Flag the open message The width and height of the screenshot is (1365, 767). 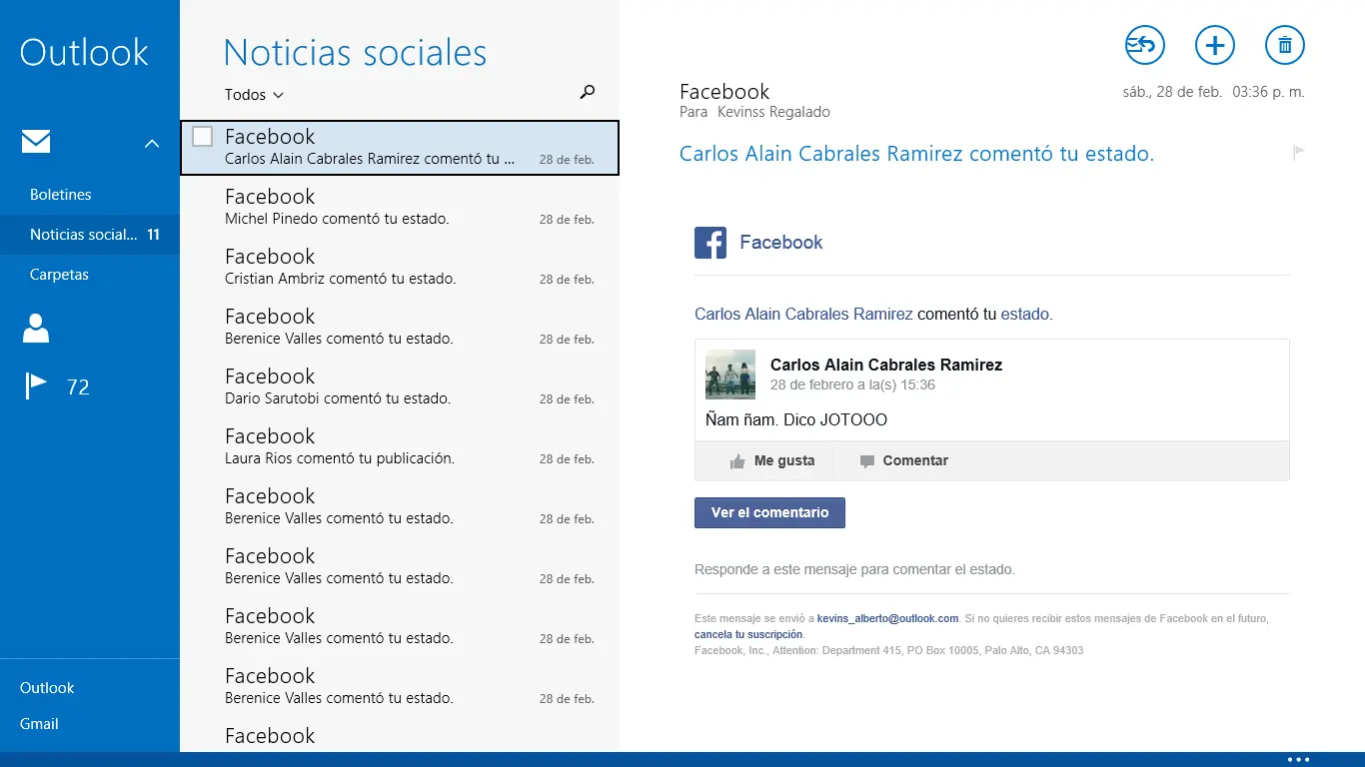(x=1298, y=153)
